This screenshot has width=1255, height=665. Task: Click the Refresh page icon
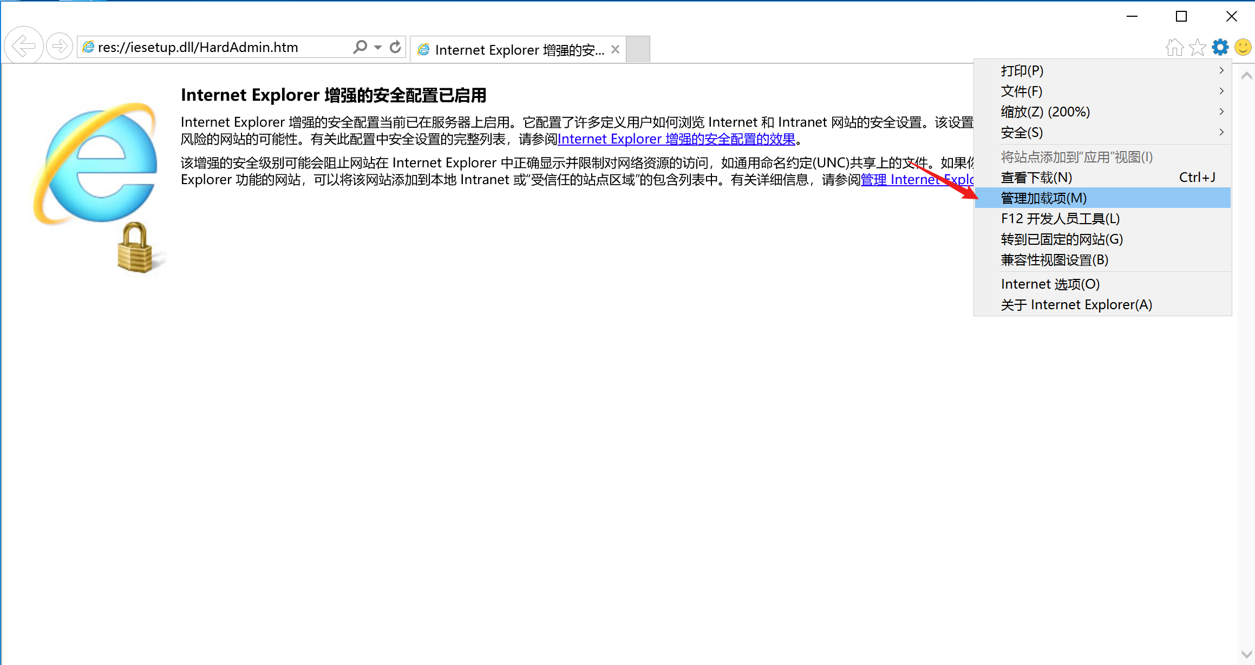396,47
